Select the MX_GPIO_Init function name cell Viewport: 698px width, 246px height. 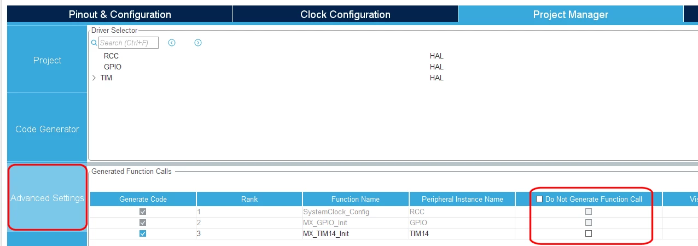point(356,222)
